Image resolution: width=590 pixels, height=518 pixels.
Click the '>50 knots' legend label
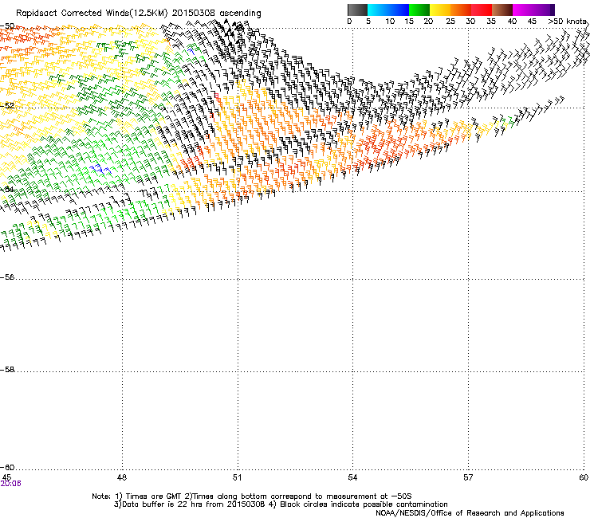[x=567, y=22]
